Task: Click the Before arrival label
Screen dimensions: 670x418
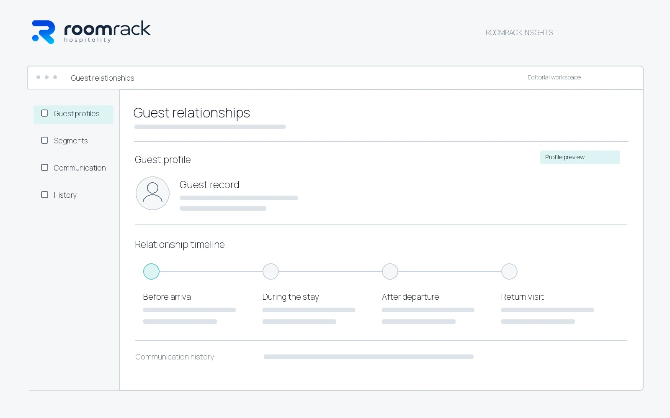Action: click(168, 297)
